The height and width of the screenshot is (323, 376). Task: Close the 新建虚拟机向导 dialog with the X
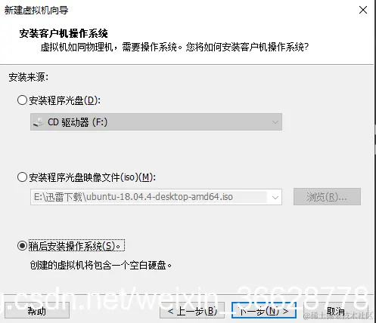tap(363, 10)
